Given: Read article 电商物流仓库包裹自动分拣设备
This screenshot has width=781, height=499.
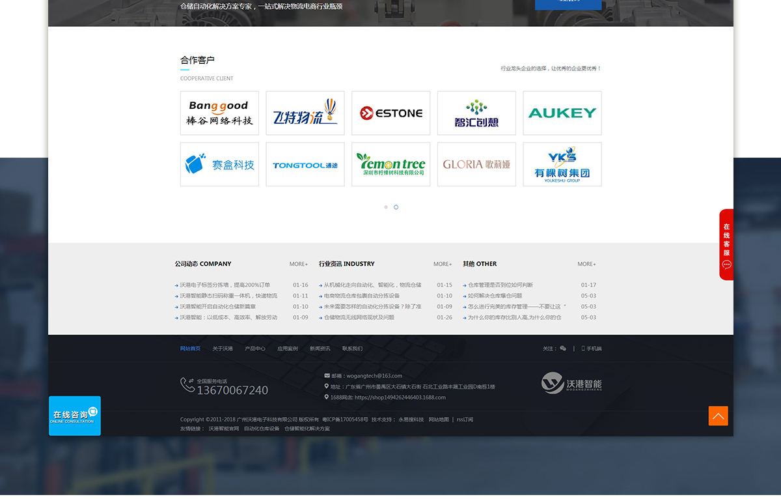Looking at the screenshot, I should [x=362, y=296].
